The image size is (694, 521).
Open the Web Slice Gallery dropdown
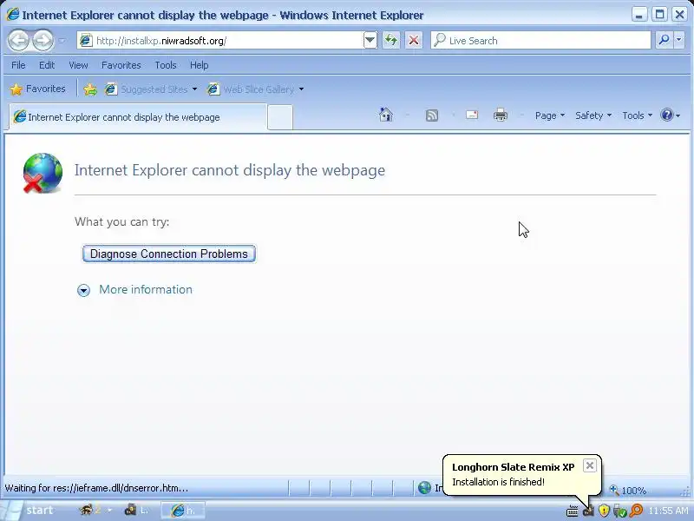click(255, 89)
